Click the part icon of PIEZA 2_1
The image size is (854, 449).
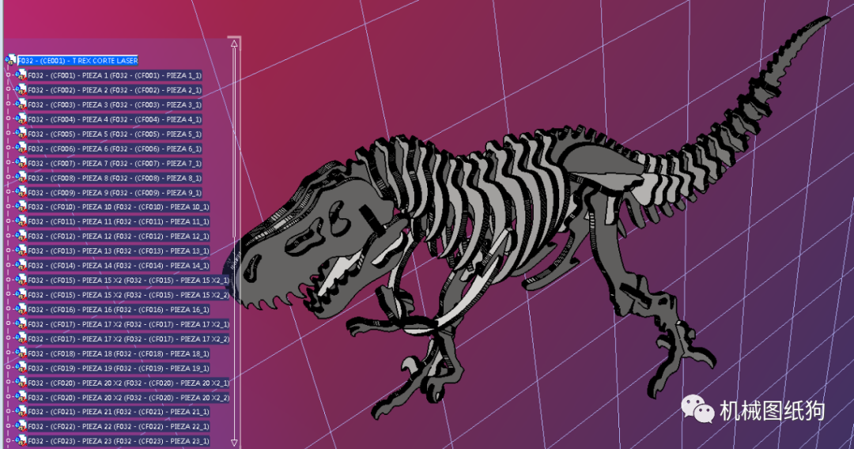click(x=21, y=89)
